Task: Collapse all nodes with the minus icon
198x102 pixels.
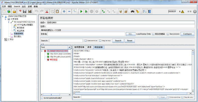Action: (x=69, y=12)
